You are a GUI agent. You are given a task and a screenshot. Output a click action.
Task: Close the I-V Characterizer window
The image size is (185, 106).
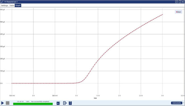183,2
